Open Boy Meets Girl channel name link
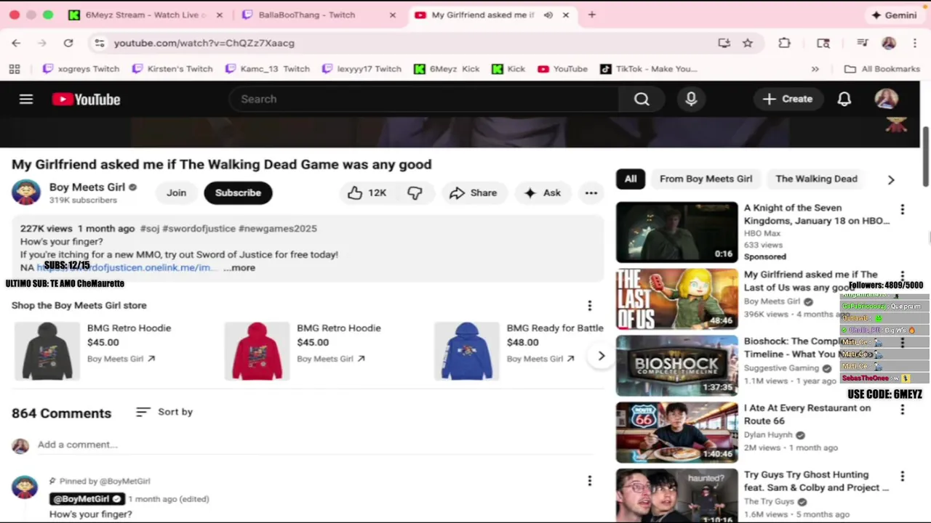This screenshot has height=523, width=931. tap(87, 187)
